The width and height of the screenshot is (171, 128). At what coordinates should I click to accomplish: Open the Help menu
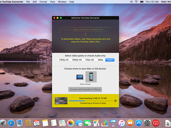pyautogui.click(x=72, y=2)
